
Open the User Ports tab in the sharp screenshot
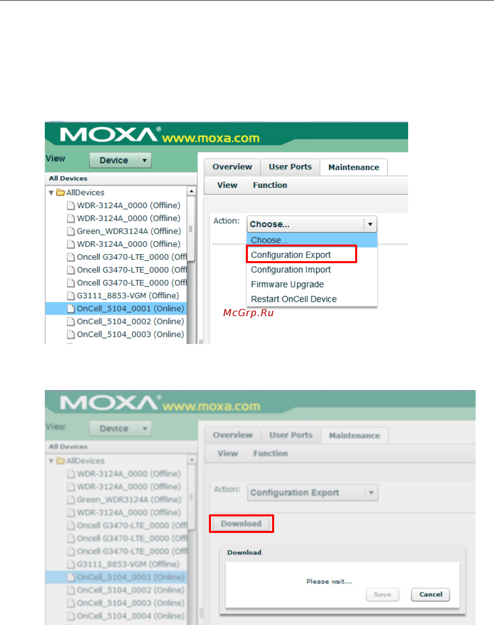[x=290, y=167]
